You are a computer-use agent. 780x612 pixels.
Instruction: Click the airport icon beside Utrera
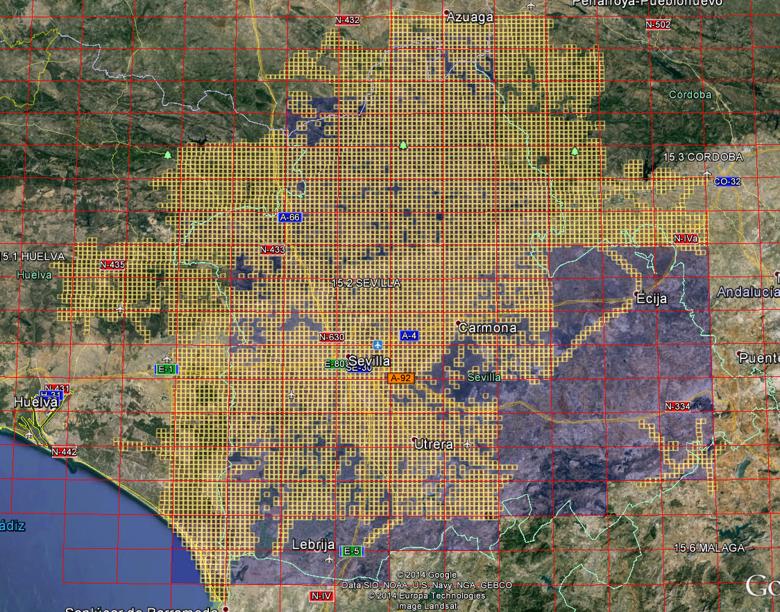(x=467, y=444)
